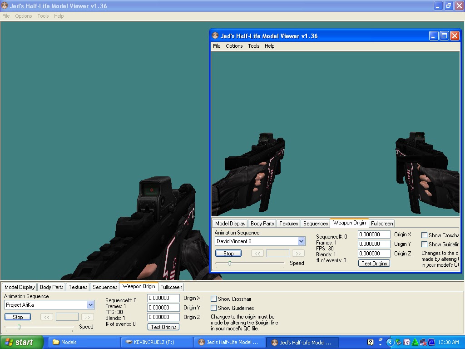Click Origin Z field in background window

(163, 317)
